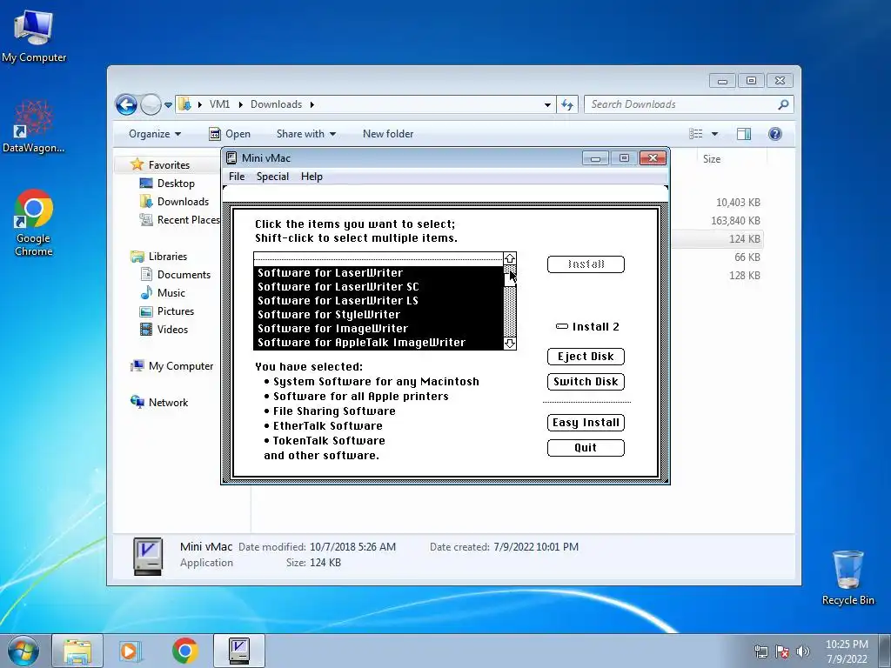Click Explorer back navigation arrow

click(x=126, y=104)
